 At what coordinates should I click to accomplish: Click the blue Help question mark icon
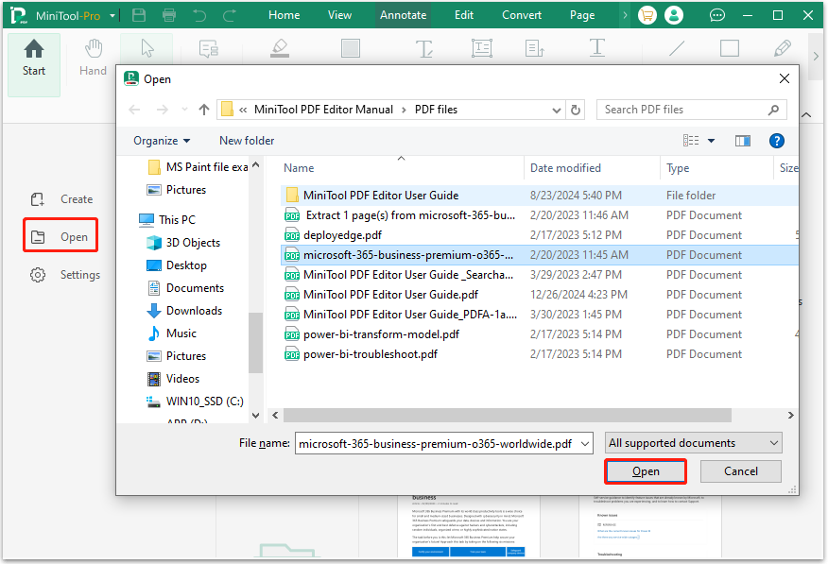(777, 141)
